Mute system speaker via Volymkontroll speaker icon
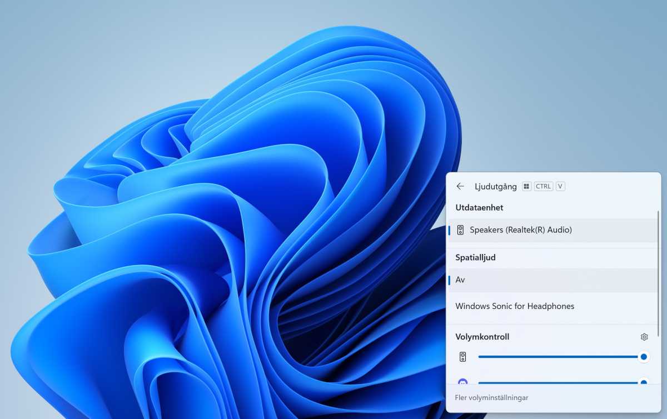 click(x=462, y=357)
